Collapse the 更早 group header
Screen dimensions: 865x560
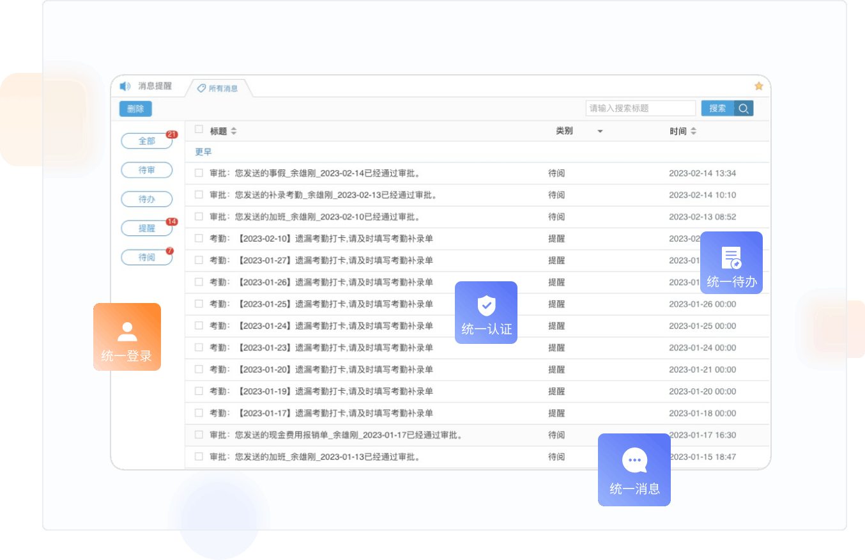pos(203,152)
